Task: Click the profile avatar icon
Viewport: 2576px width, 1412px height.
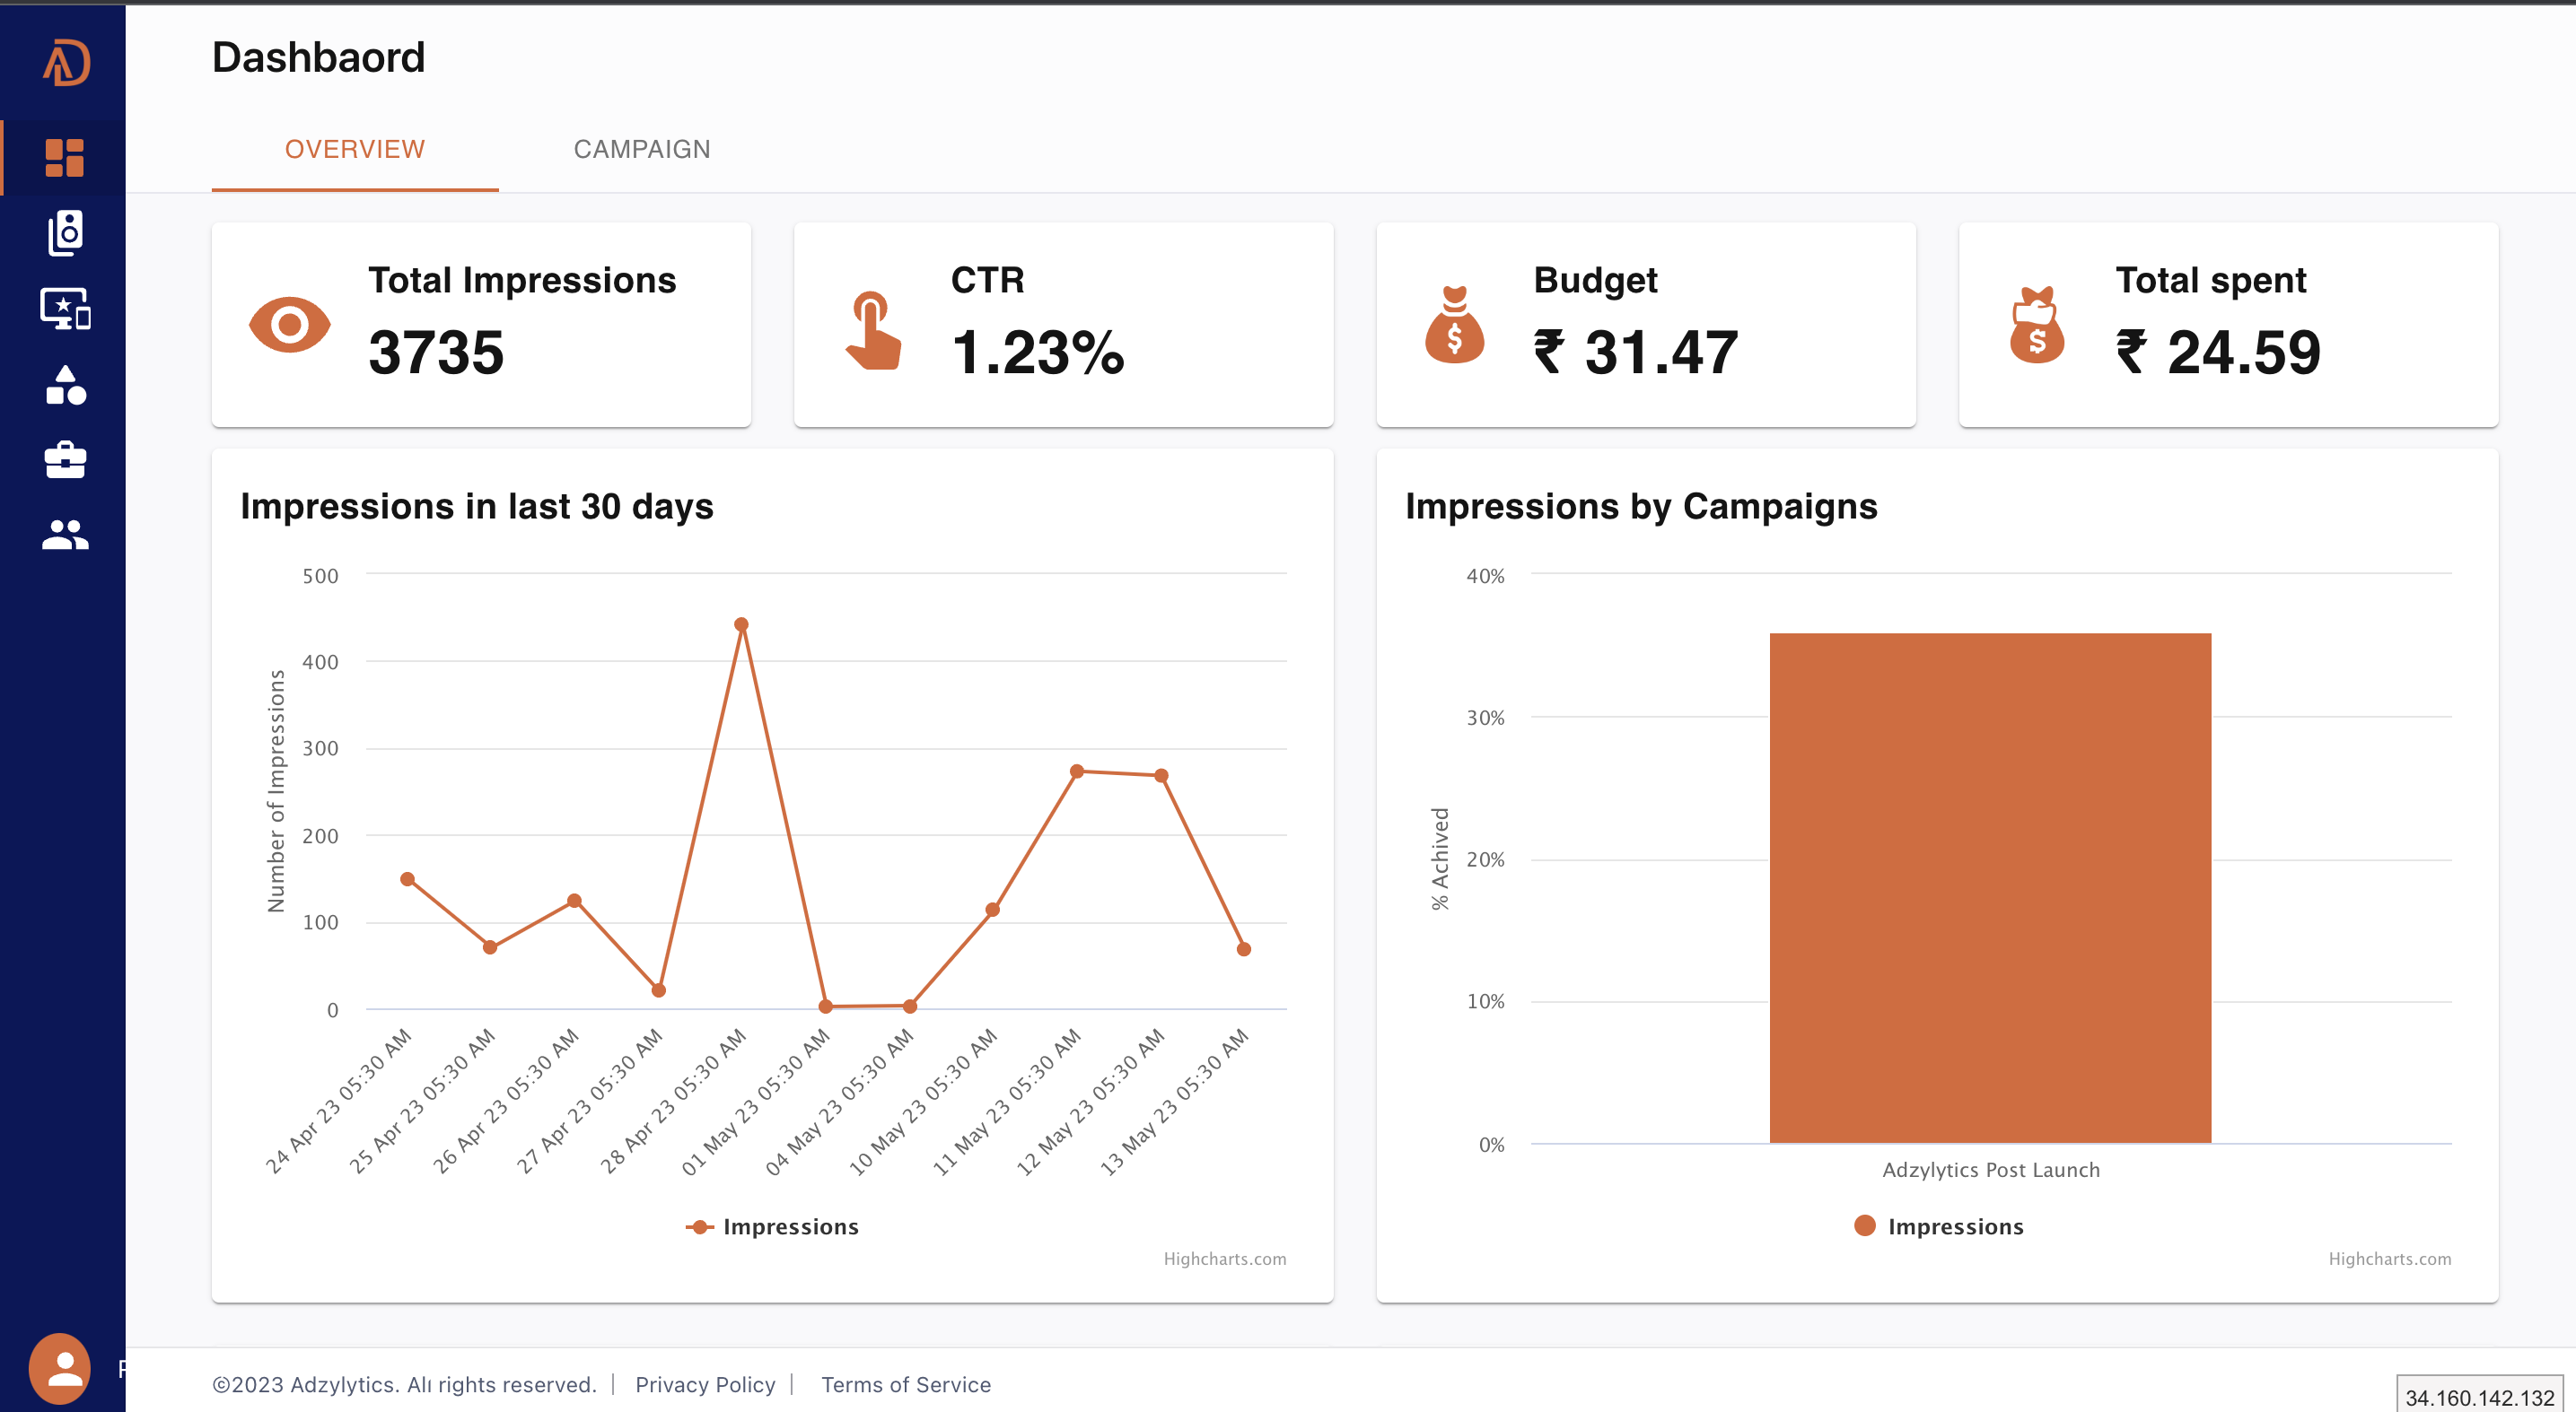Action: (x=60, y=1368)
